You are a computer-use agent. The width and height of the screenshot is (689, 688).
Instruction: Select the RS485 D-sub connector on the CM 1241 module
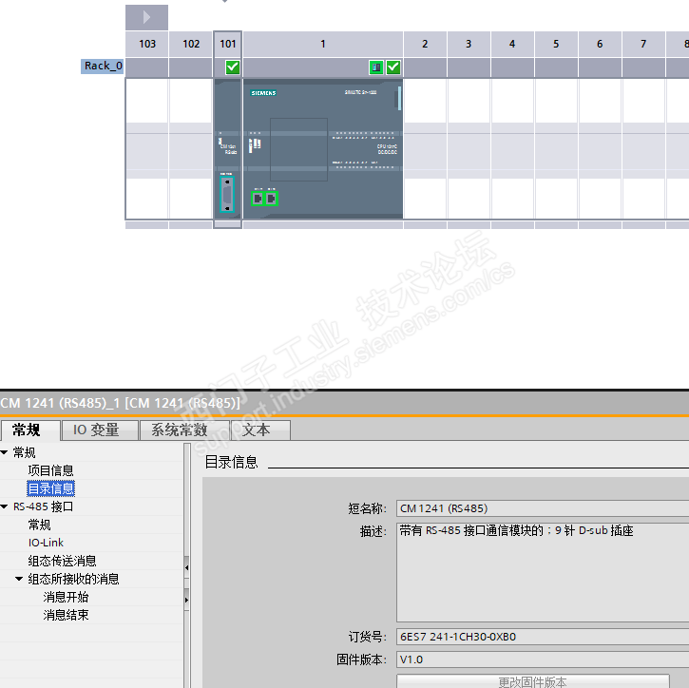pos(227,195)
